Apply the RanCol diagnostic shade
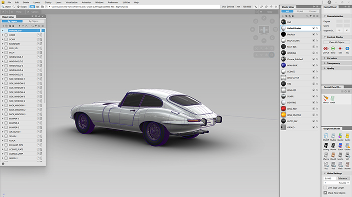 tap(340, 136)
